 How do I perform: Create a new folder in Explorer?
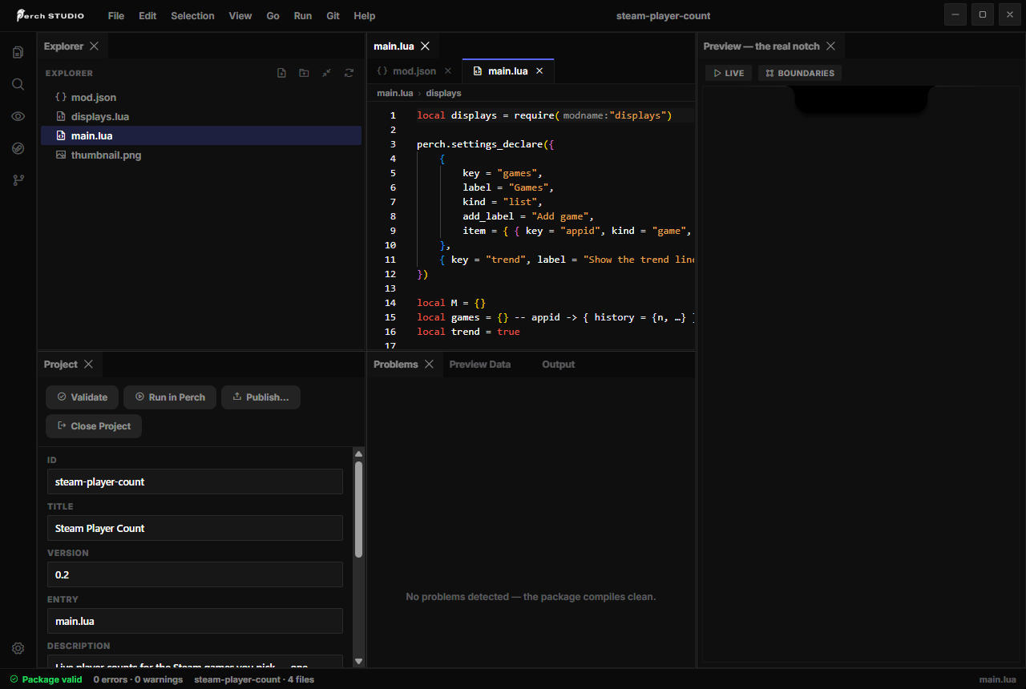click(304, 73)
